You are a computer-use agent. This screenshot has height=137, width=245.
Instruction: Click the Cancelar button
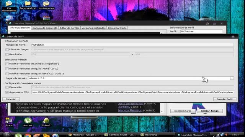coord(11,99)
